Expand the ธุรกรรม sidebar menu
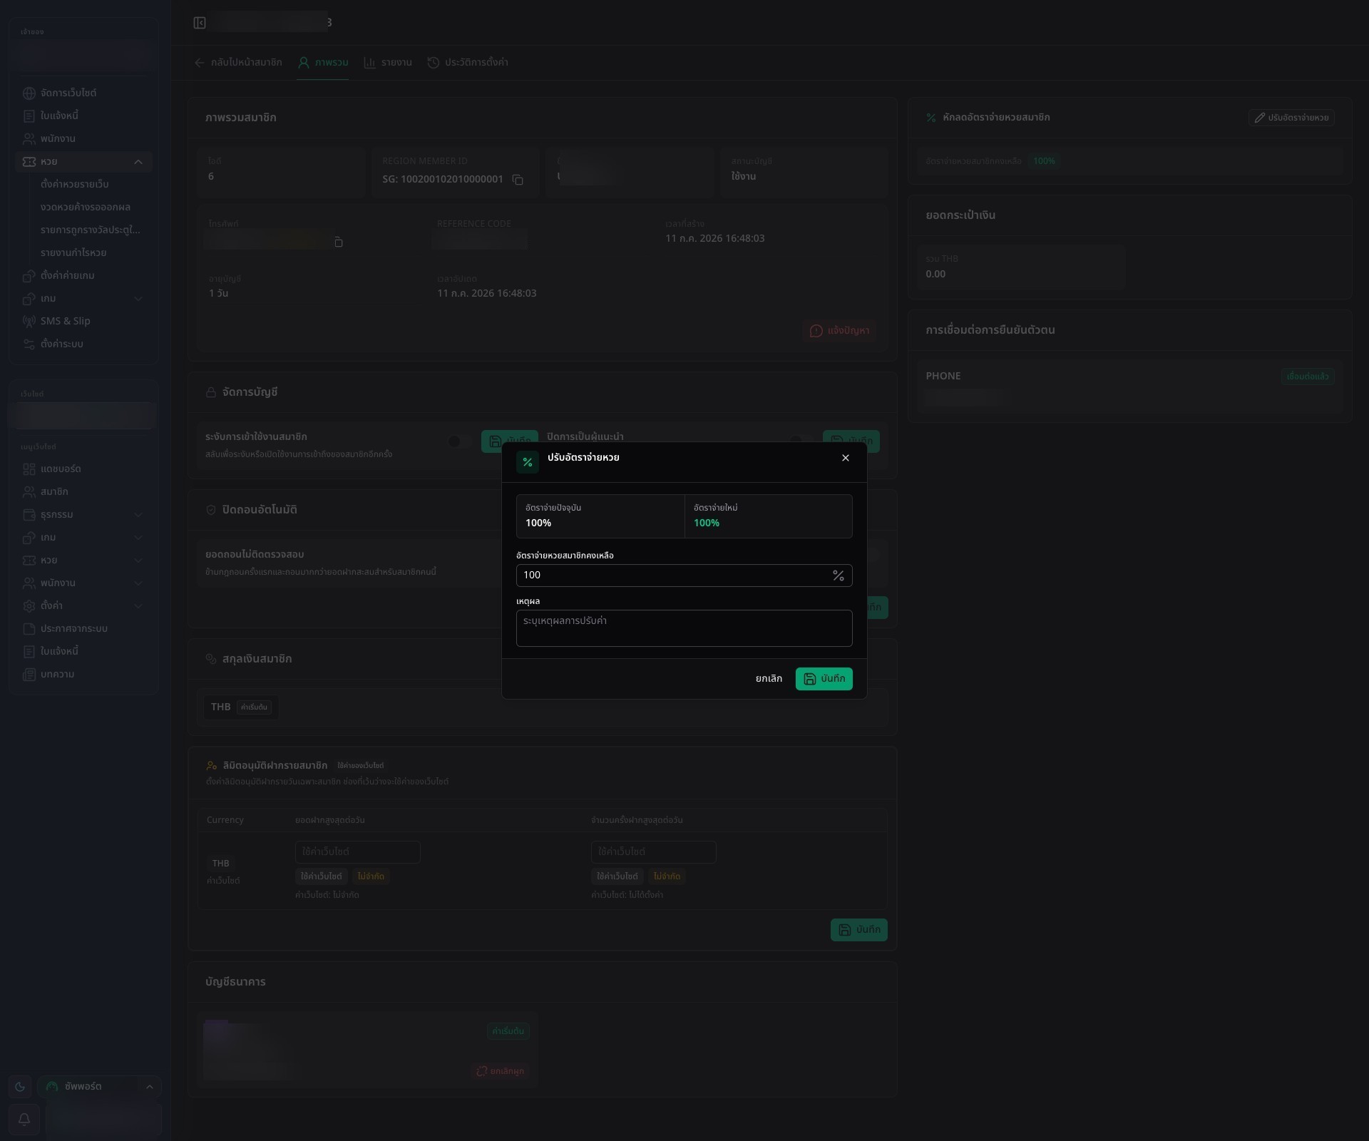Viewport: 1369px width, 1141px height. [x=83, y=515]
